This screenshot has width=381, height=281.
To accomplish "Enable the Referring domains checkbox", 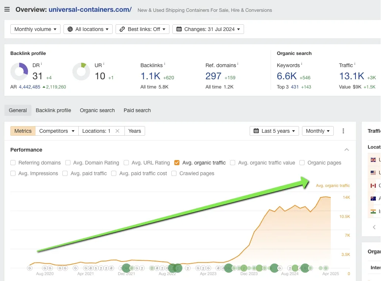I will click(x=13, y=163).
